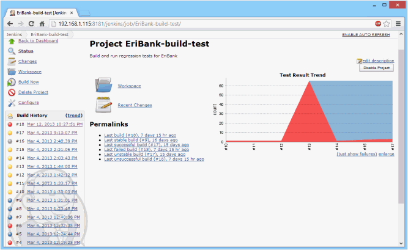The width and height of the screenshot is (408, 250).
Task: Click the Delete Project icon
Action: coord(11,92)
